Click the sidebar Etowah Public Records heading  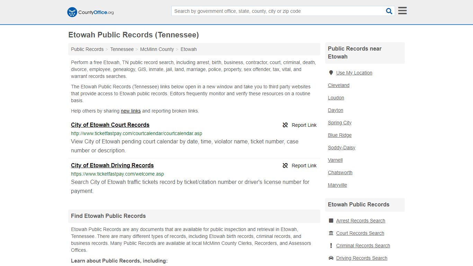358,204
